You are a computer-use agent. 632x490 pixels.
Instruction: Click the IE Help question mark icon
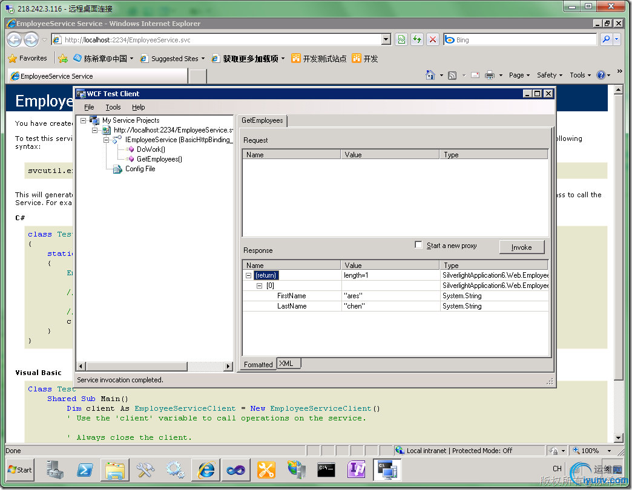click(601, 75)
